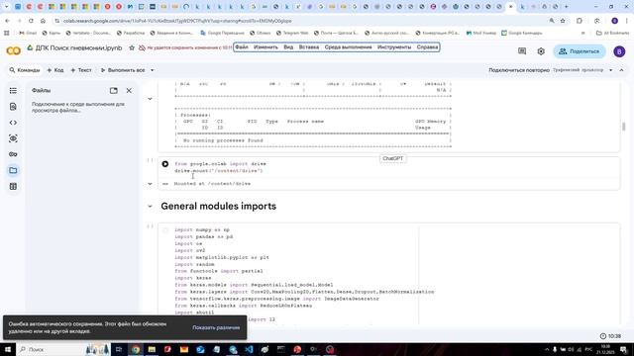Click the cloud save-failed icon
634x356 pixels.
(142, 48)
